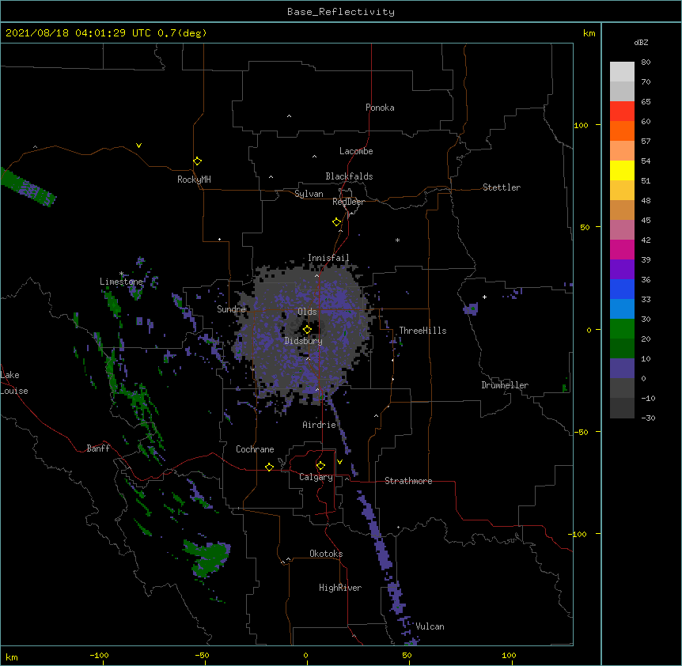Click the radar site diamond between Olds and Didsbury
This screenshot has height=666, width=682.
point(307,329)
